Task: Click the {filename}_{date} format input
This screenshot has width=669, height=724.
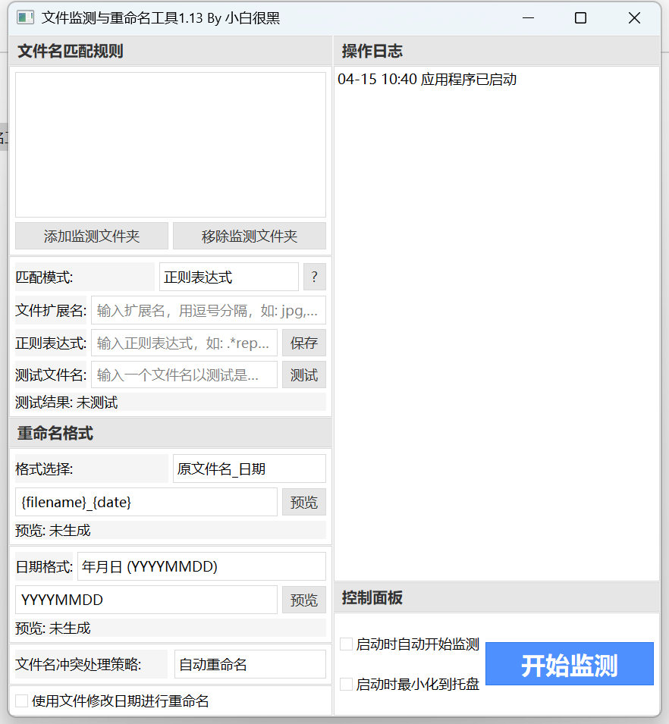Action: point(146,502)
